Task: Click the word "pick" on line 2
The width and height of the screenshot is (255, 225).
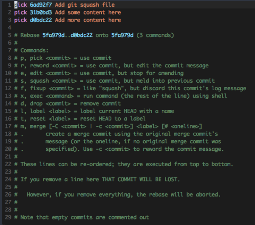Action: (x=20, y=12)
